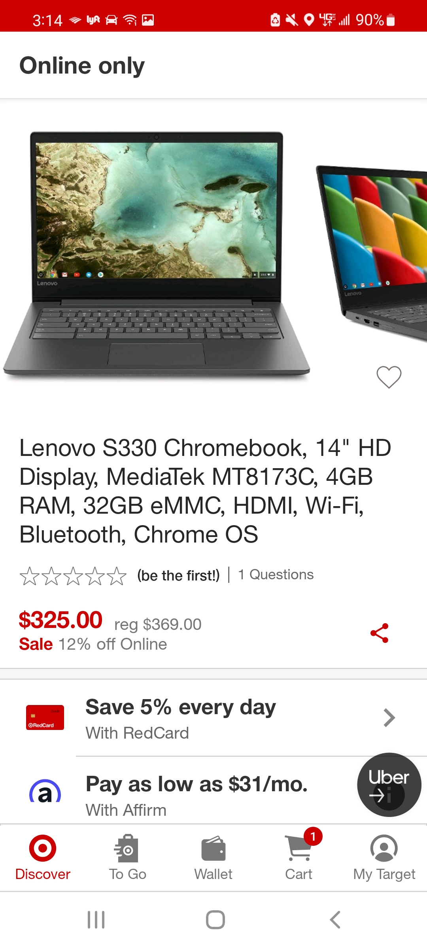
Task: Expand the Save 5% RedCard chevron
Action: click(389, 718)
